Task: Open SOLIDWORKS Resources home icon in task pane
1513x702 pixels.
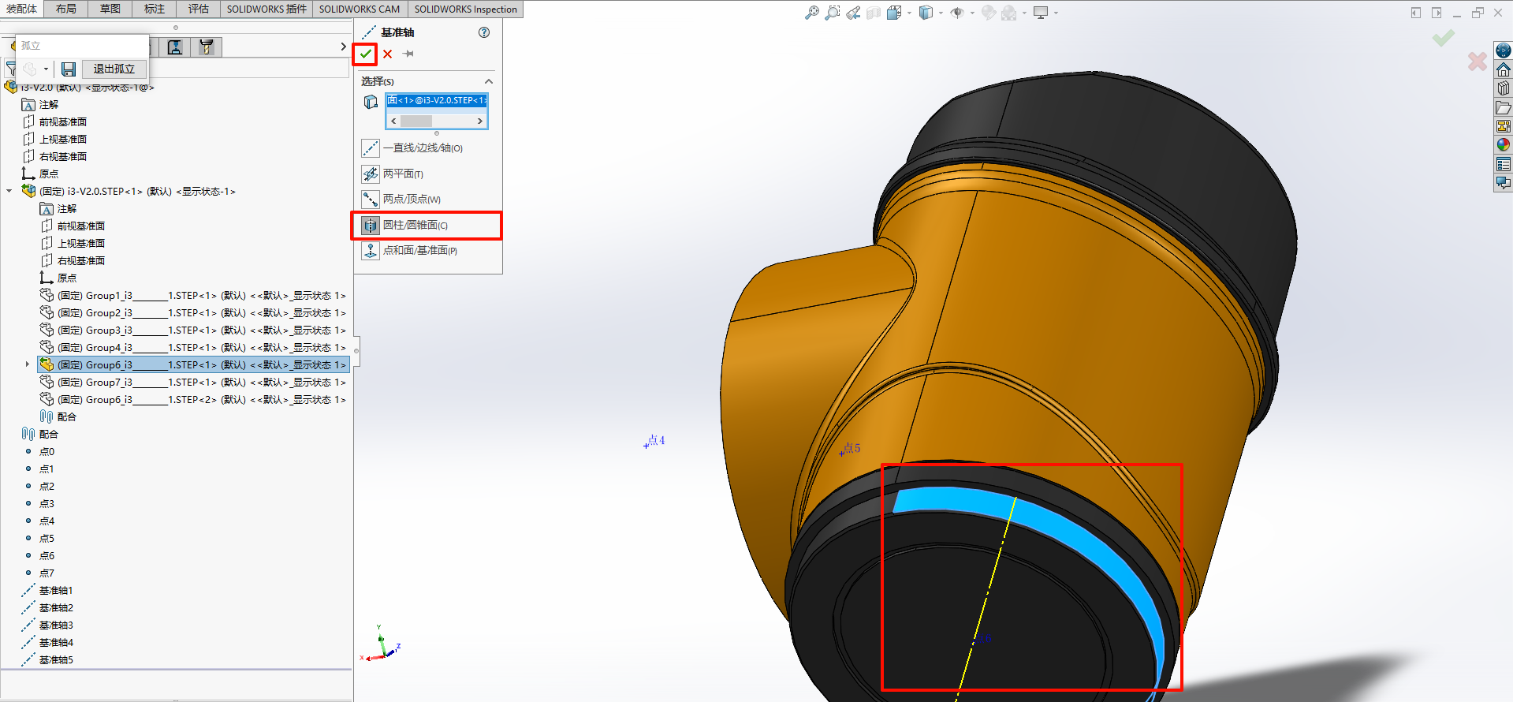Action: click(1504, 69)
